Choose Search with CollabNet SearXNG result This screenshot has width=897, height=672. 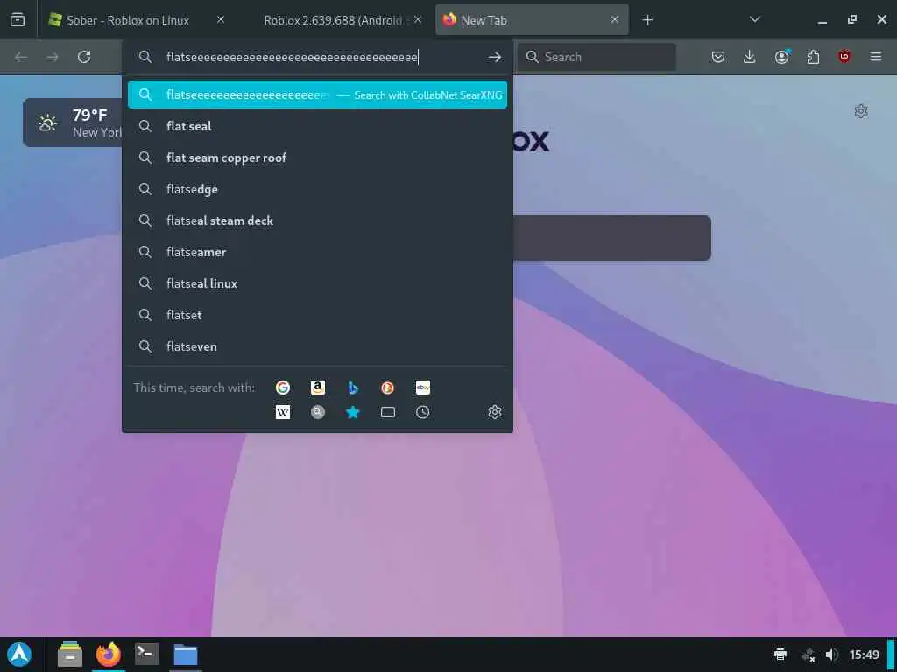click(x=317, y=94)
